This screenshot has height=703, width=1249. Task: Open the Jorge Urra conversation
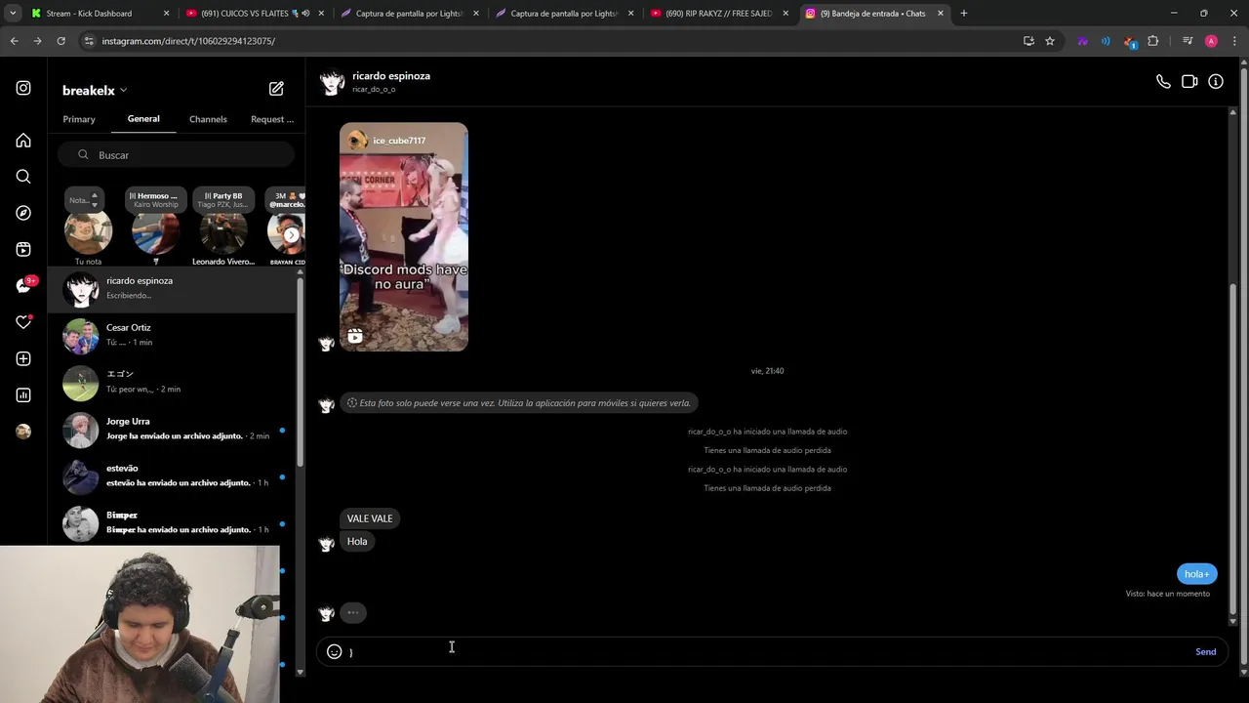coord(173,430)
